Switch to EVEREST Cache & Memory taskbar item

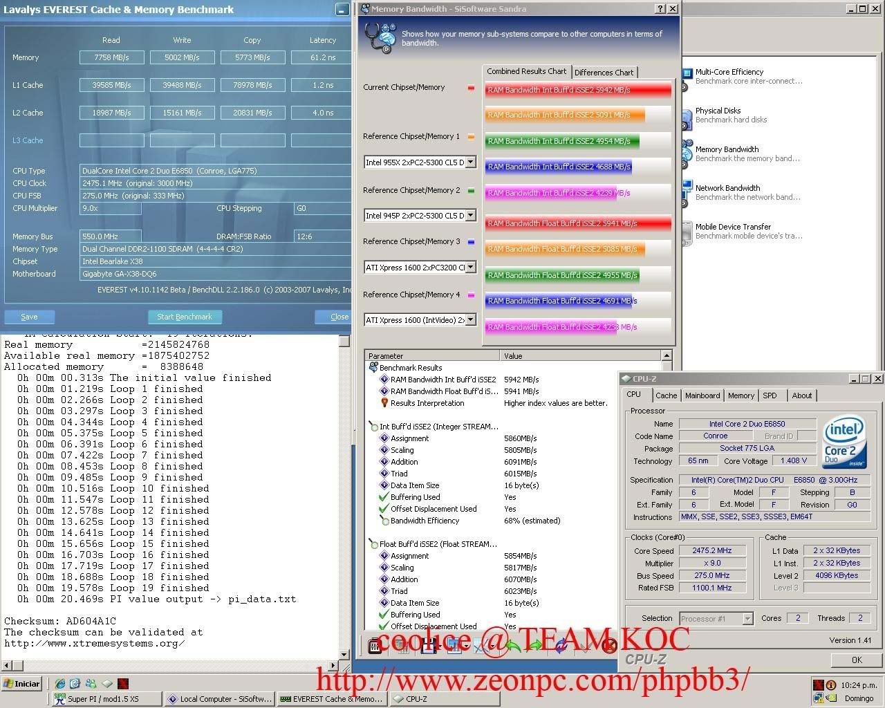click(x=331, y=699)
